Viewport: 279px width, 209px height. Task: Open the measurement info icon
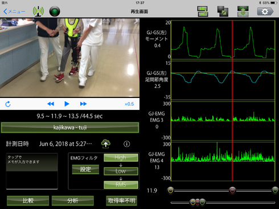click(127, 144)
